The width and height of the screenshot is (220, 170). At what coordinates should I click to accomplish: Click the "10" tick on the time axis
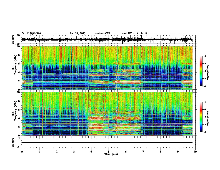[x=195, y=152]
